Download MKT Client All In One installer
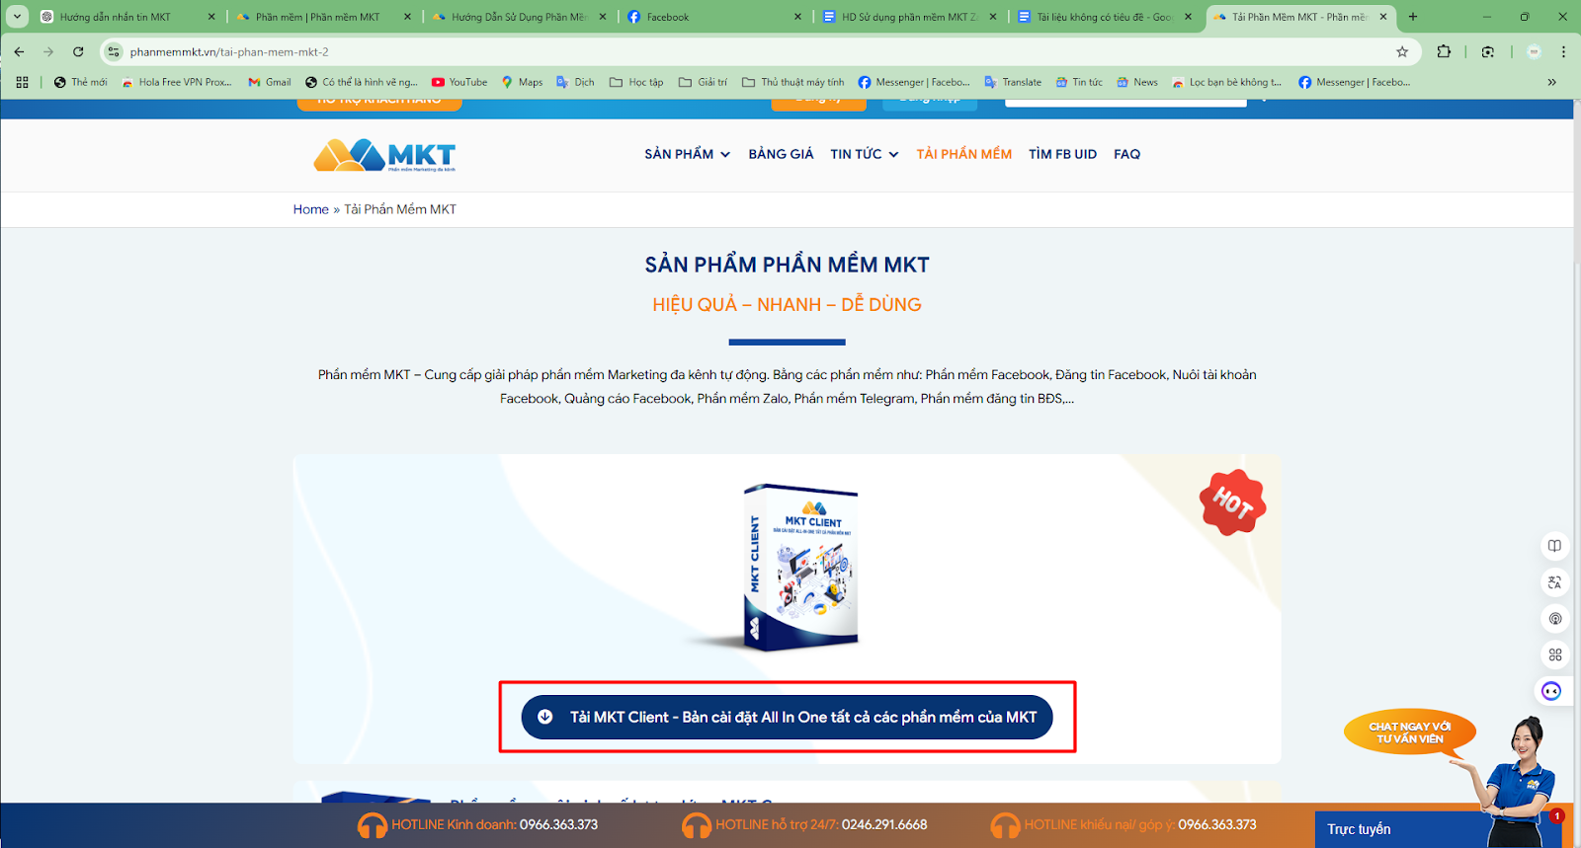 [x=787, y=717]
